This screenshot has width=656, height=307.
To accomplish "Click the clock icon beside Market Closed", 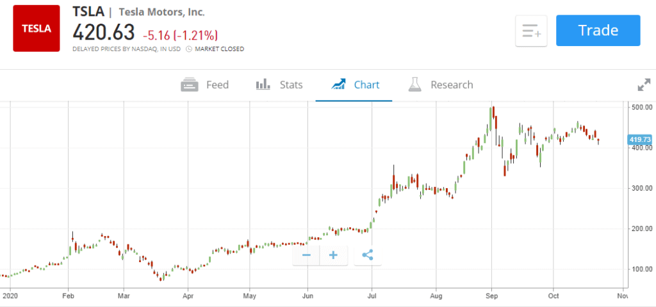I will [189, 49].
